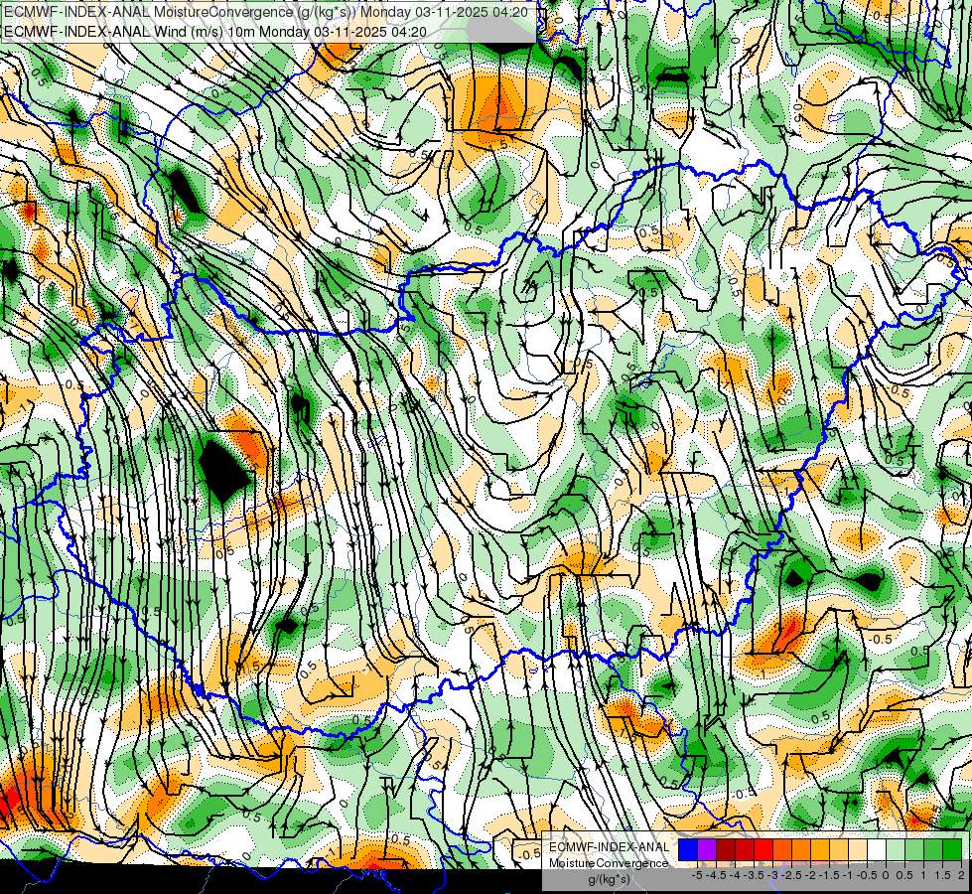The image size is (972, 894).
Task: Click the amber swatch between -2 and -1.5
Action: [x=820, y=850]
